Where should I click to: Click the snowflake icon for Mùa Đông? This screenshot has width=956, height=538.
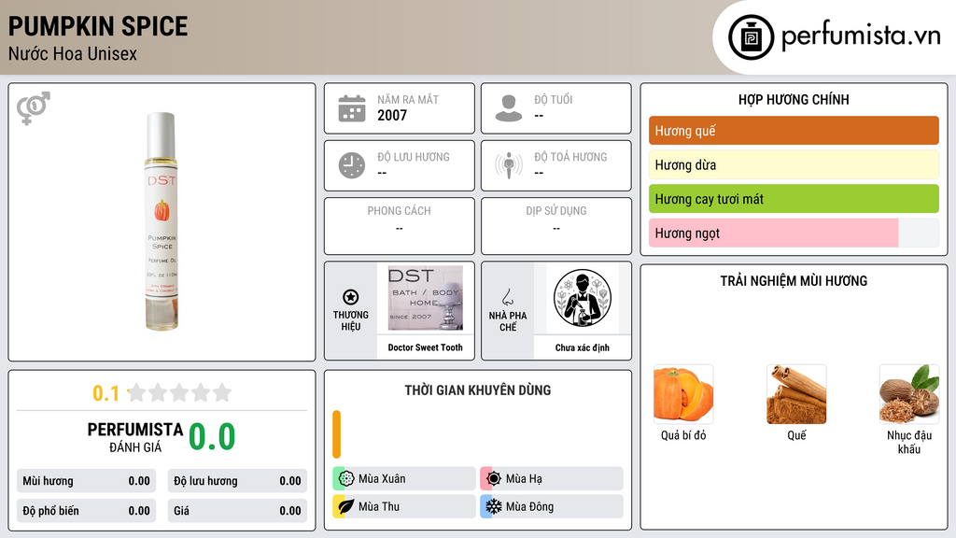click(494, 506)
